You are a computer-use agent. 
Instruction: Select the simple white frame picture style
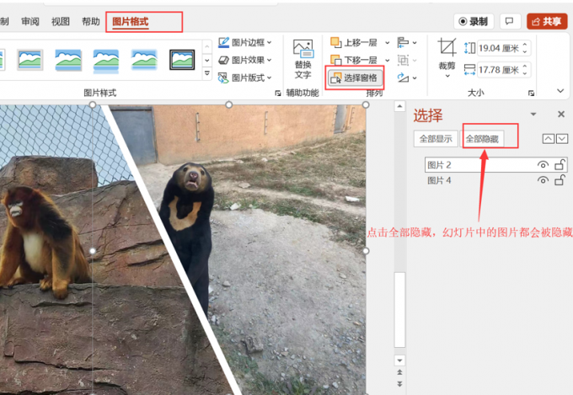point(30,60)
